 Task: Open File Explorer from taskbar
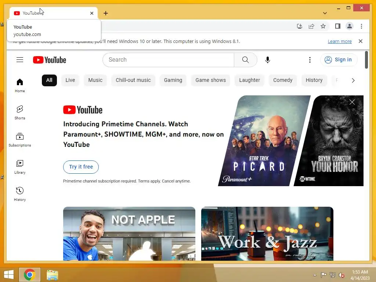[52, 275]
